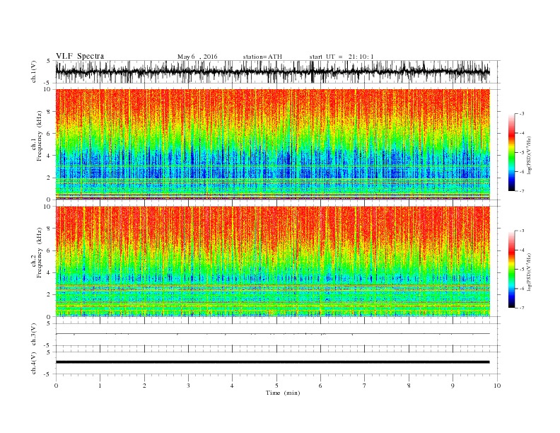Click the "ch.3(V)" axis label
Image resolution: width=560 pixels, height=433 pixels.
click(34, 335)
